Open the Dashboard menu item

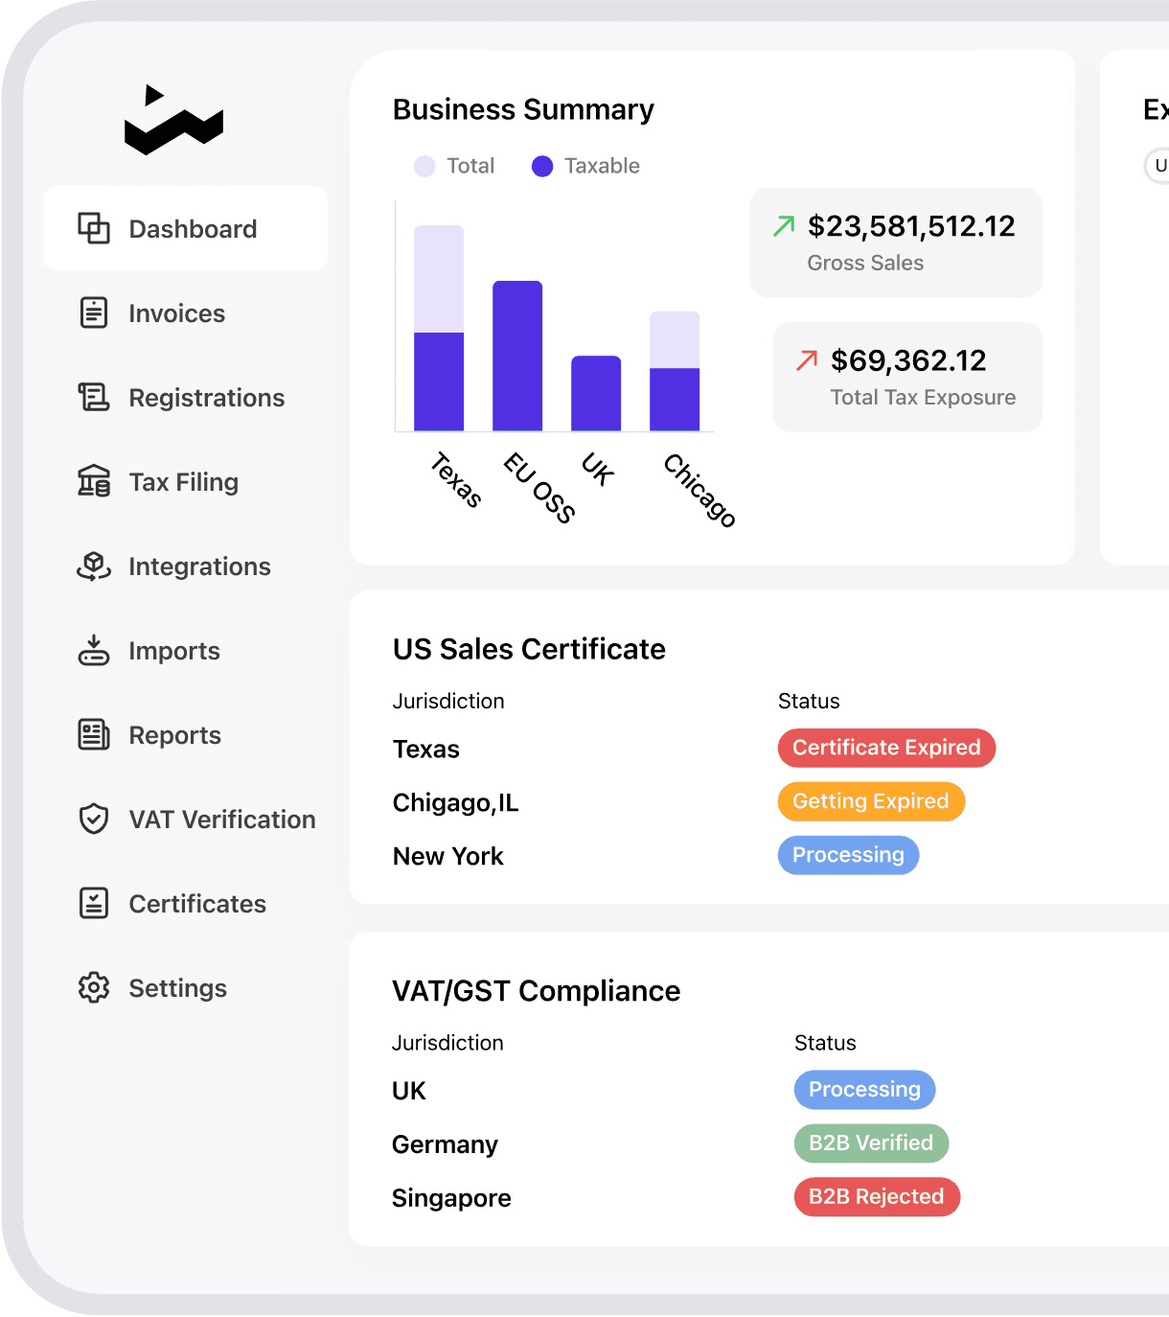click(x=186, y=228)
